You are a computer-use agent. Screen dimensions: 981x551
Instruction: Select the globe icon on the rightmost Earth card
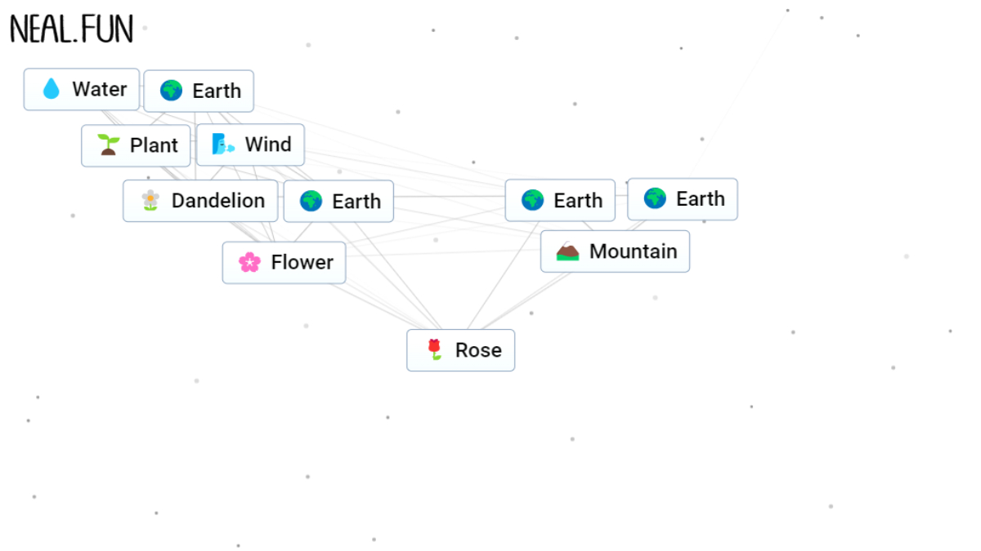pos(654,198)
